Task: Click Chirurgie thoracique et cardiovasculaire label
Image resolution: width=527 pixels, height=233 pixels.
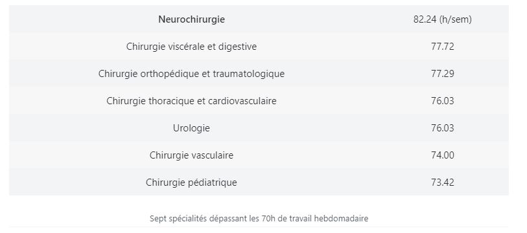Action: [x=191, y=101]
